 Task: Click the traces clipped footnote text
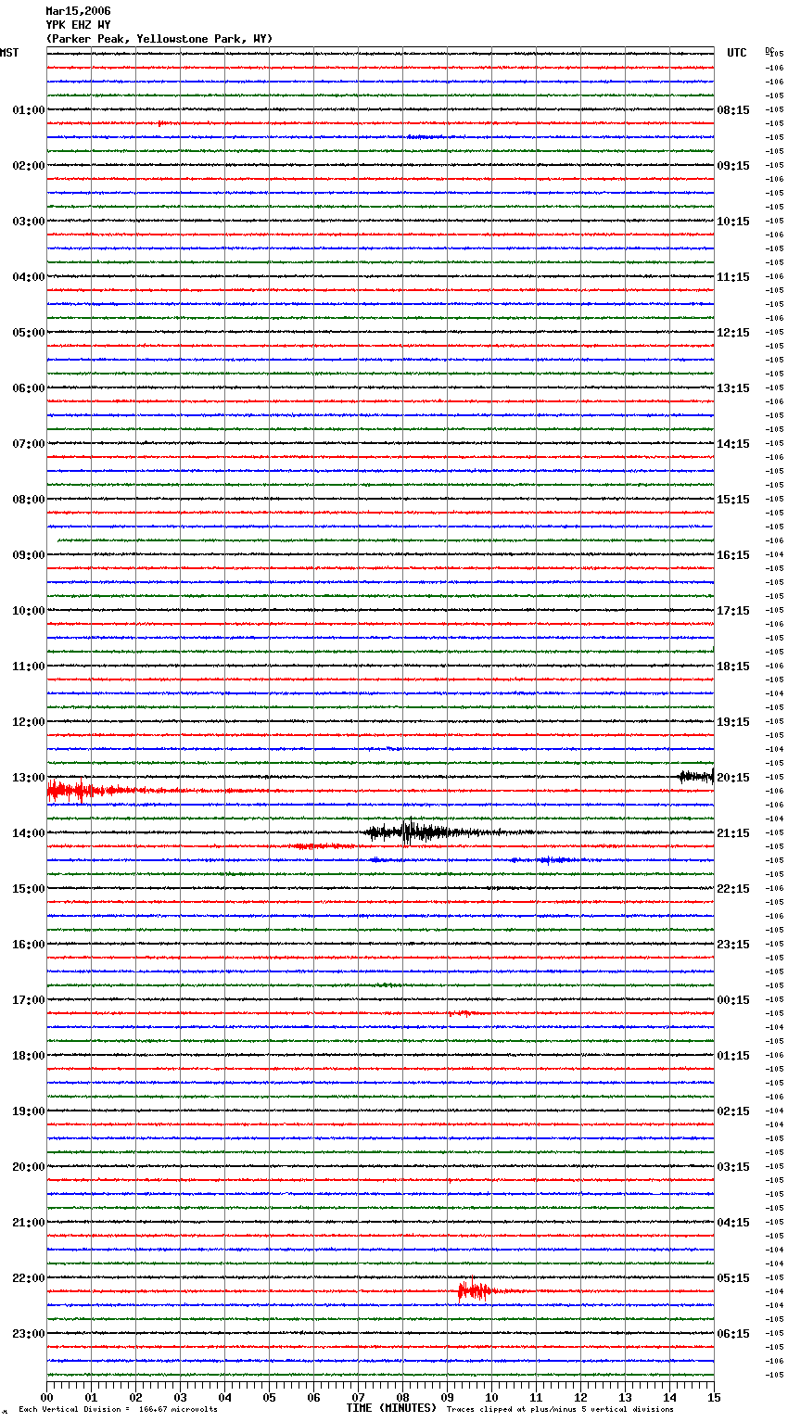pos(560,1410)
